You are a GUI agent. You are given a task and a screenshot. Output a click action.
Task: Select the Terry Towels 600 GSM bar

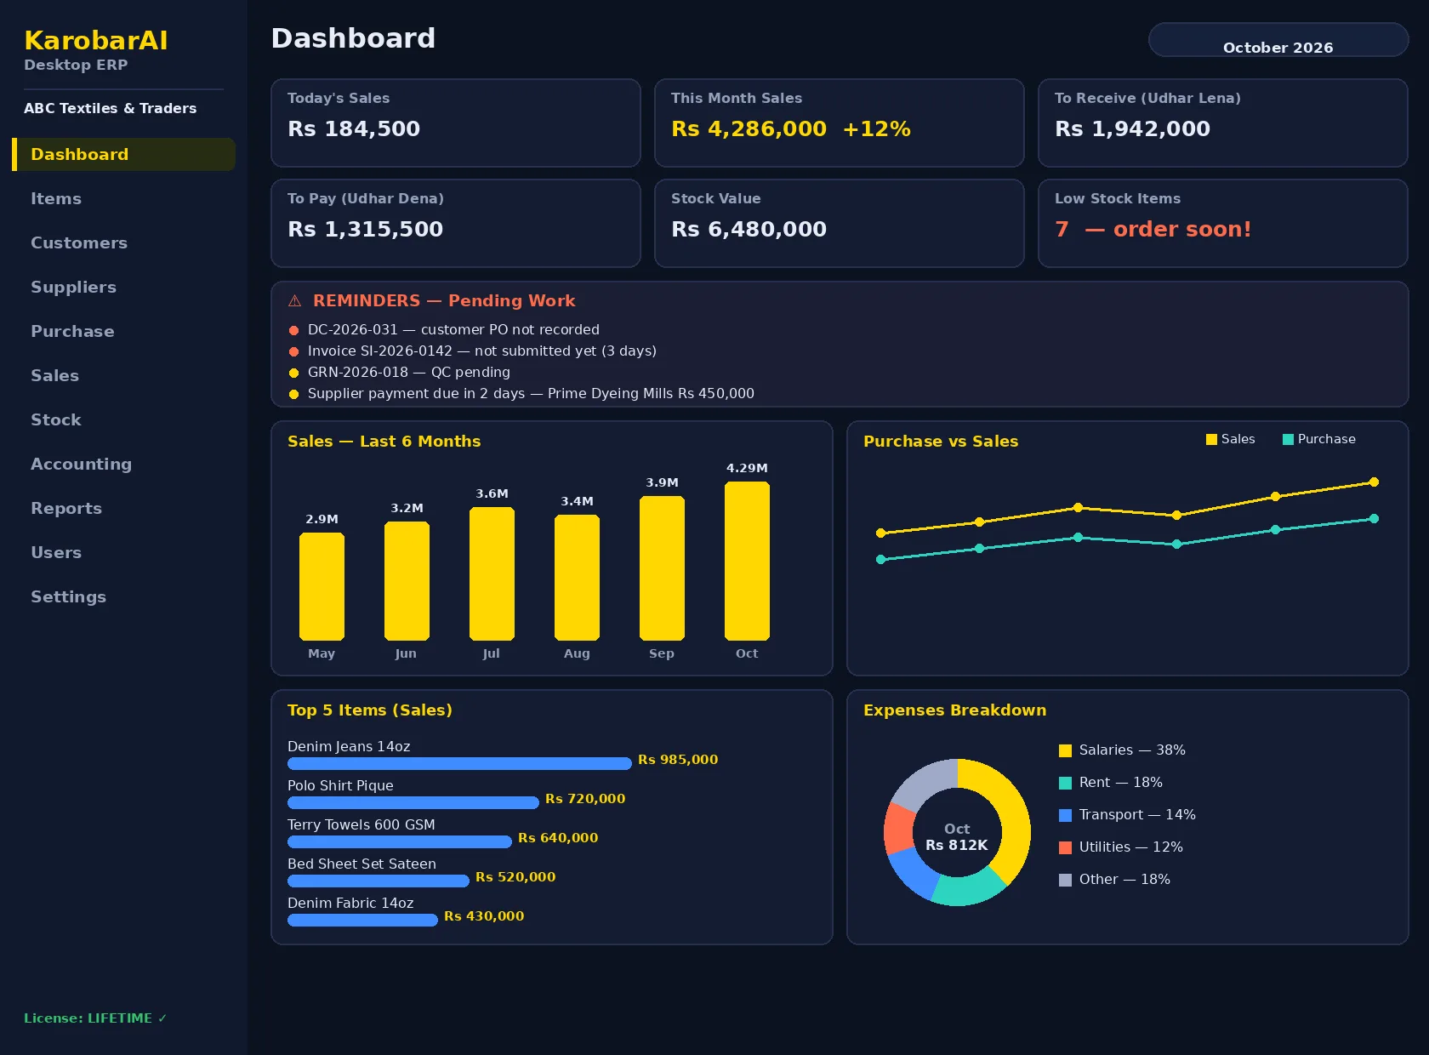(400, 841)
